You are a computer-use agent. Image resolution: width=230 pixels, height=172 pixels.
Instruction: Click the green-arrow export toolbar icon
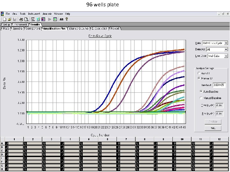(x=38, y=19)
